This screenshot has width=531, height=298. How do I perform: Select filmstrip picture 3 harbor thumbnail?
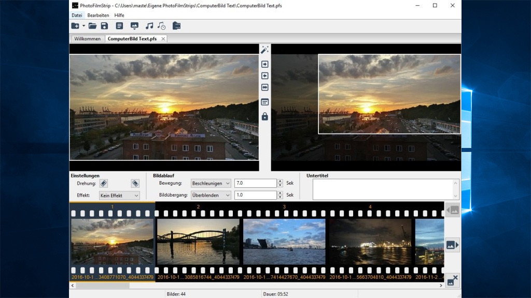[x=284, y=242]
